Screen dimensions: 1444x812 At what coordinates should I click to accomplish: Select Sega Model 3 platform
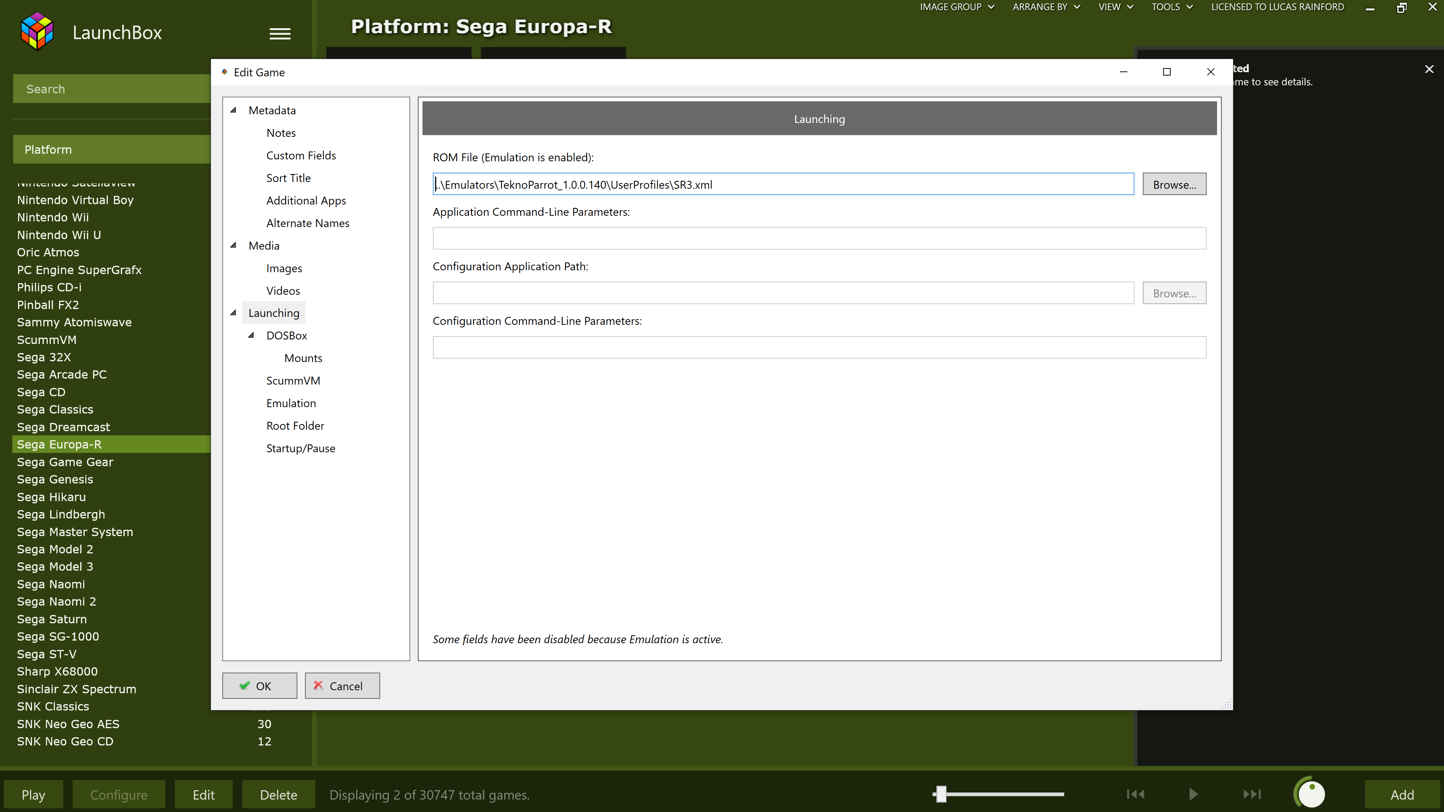[x=55, y=567]
